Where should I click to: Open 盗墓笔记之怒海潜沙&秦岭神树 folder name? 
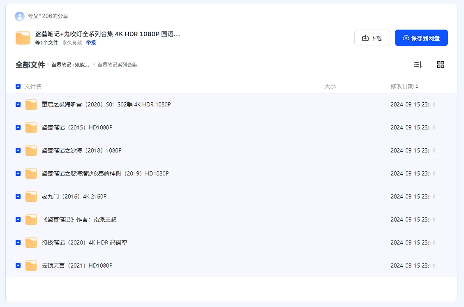pos(105,173)
